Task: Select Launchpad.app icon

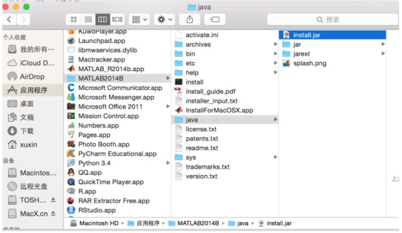Action: click(71, 41)
